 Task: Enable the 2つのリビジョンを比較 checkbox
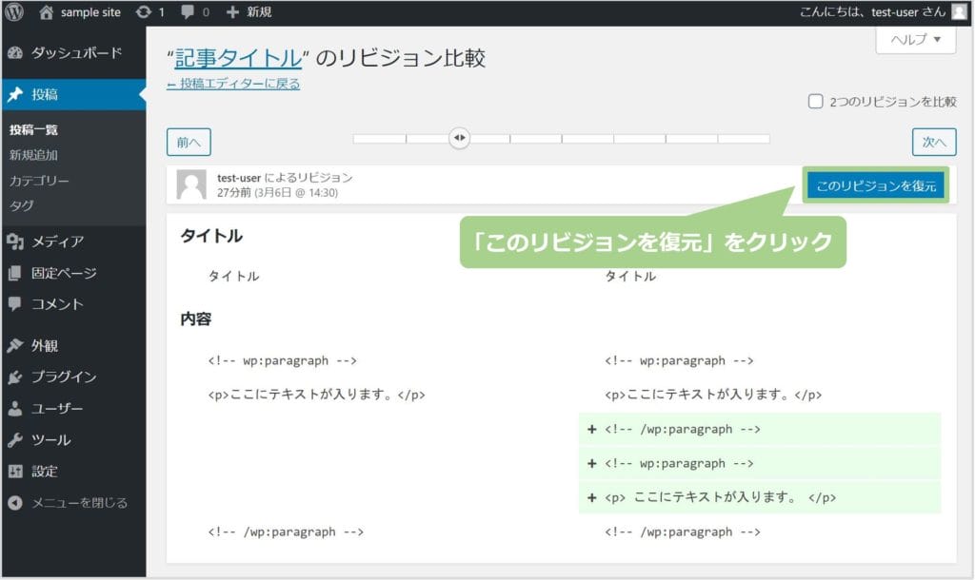pyautogui.click(x=815, y=101)
